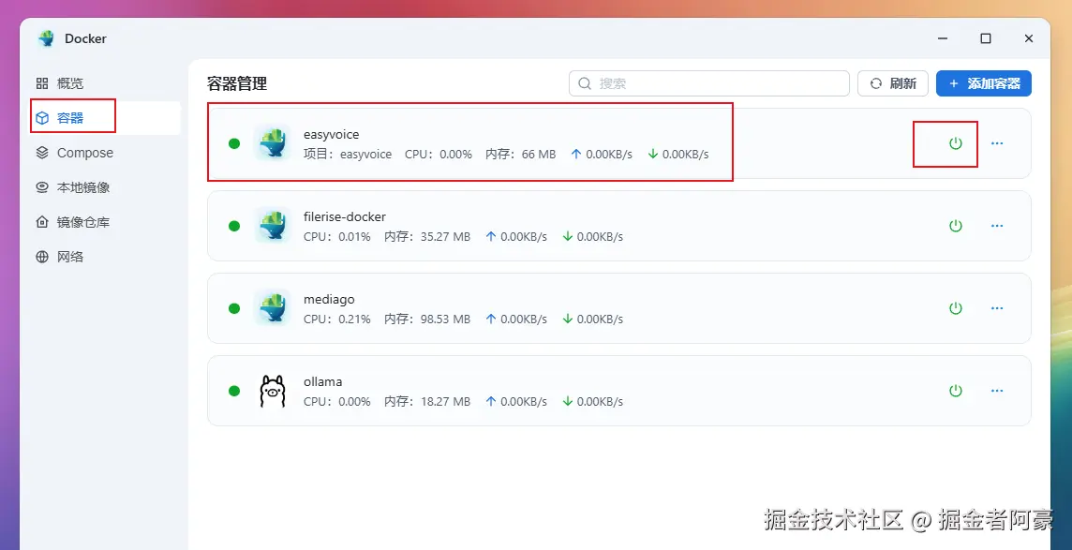
Task: Open more options for filerise-docker
Action: pyautogui.click(x=997, y=226)
